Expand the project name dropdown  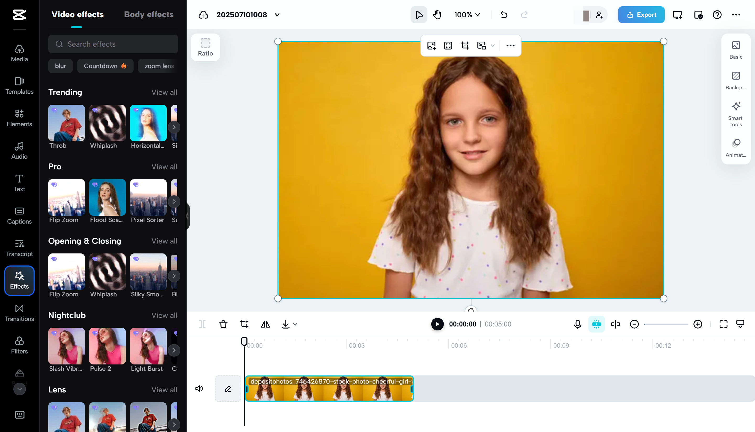click(277, 15)
